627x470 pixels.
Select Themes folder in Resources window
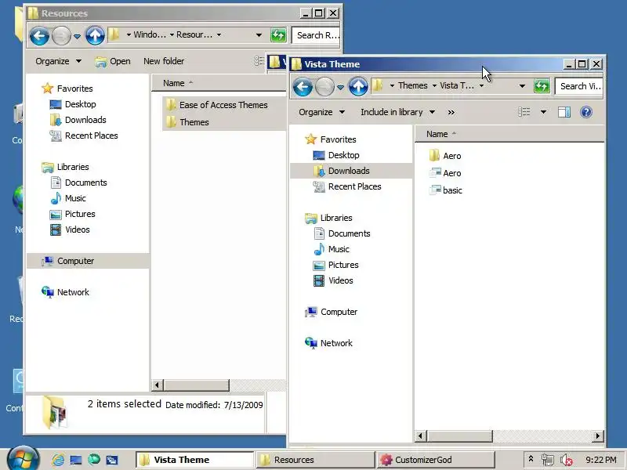[187, 122]
